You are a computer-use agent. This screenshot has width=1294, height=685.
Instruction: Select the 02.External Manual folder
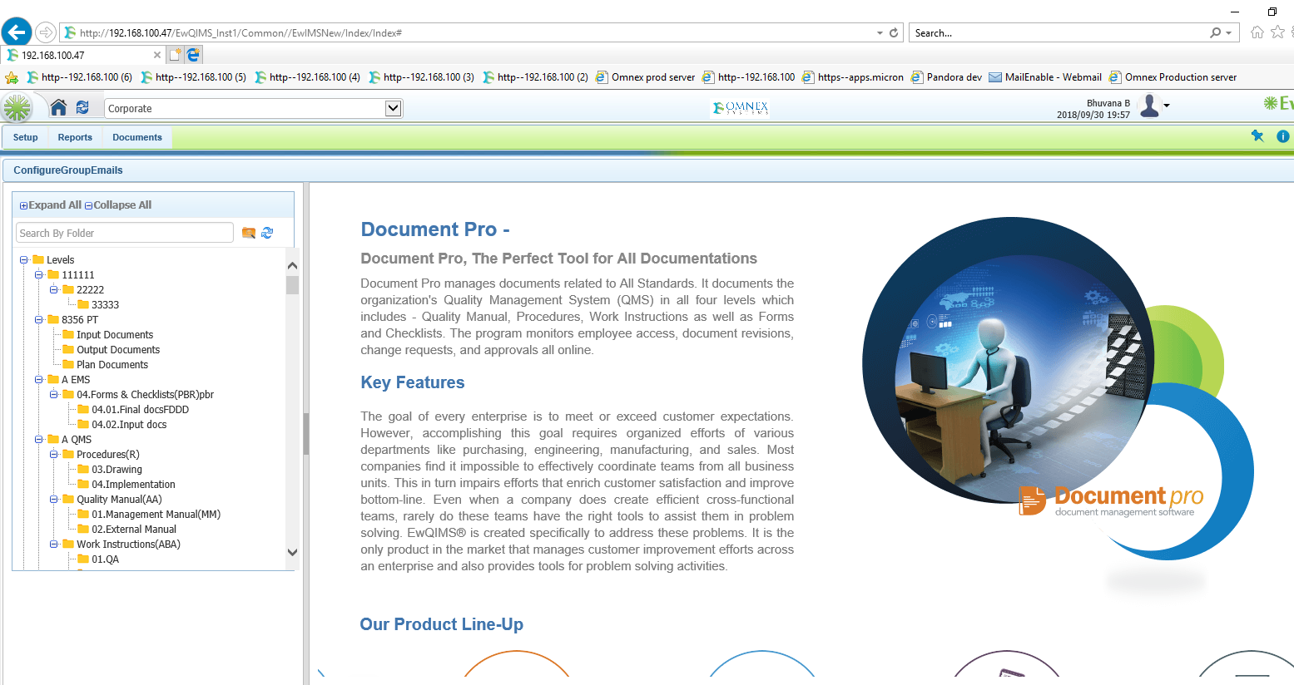pos(134,530)
